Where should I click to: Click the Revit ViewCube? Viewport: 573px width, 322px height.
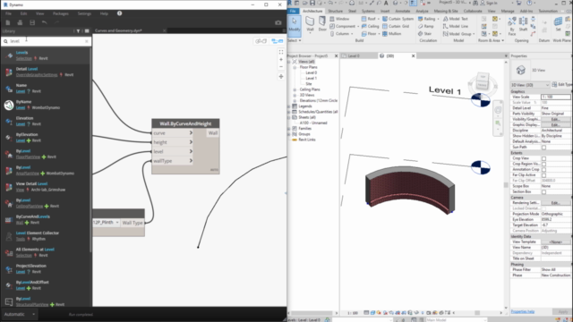point(483,82)
